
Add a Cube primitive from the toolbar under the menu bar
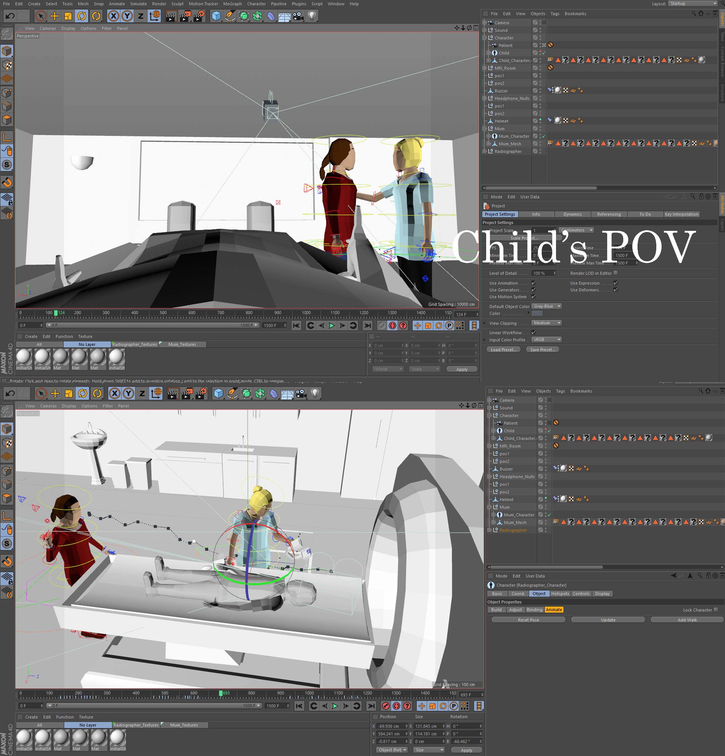point(216,16)
